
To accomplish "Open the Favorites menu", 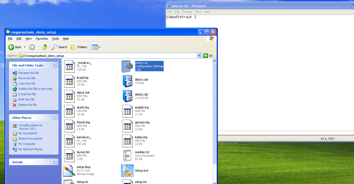I will [42, 39].
